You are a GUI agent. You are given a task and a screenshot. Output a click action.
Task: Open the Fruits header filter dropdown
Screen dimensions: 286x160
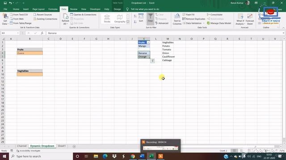(148, 42)
